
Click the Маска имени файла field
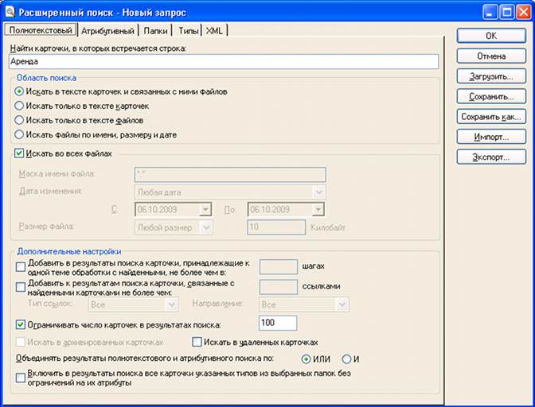(230, 174)
